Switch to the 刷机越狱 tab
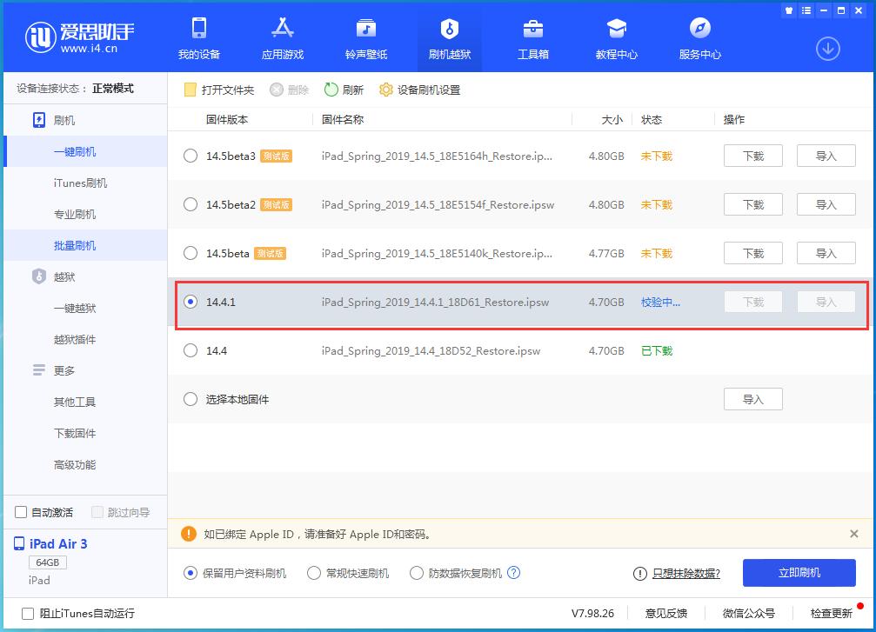The height and width of the screenshot is (632, 876). (449, 38)
